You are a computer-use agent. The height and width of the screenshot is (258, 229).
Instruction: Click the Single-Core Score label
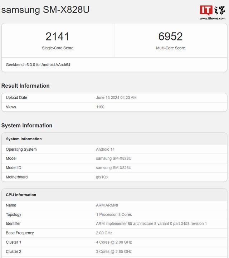[58, 48]
